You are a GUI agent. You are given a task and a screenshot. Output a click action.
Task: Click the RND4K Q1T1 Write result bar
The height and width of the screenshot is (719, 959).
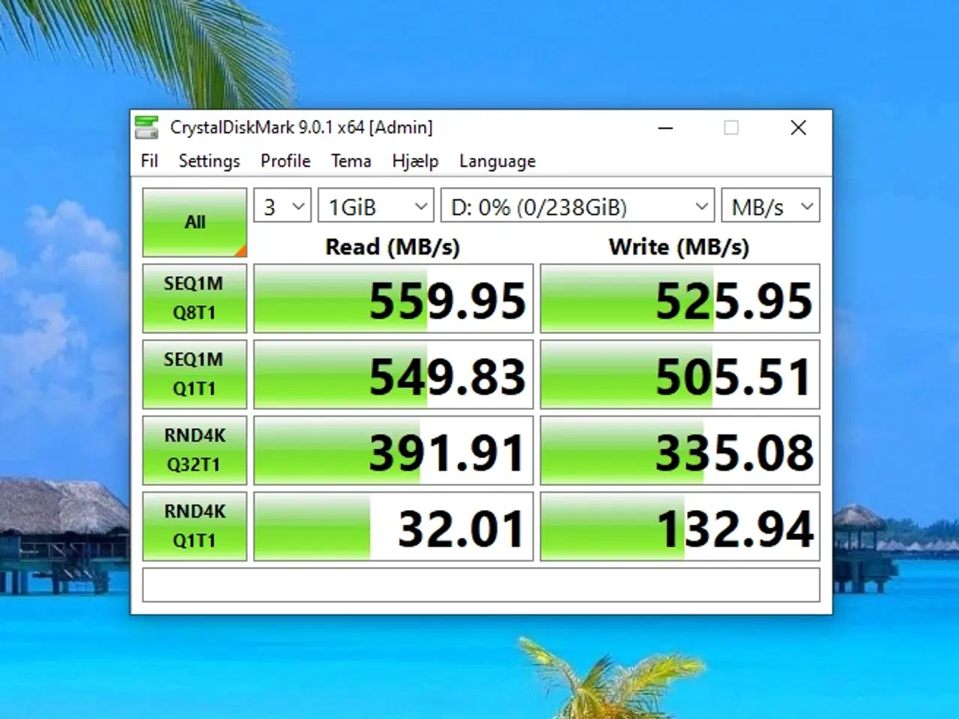point(679,525)
